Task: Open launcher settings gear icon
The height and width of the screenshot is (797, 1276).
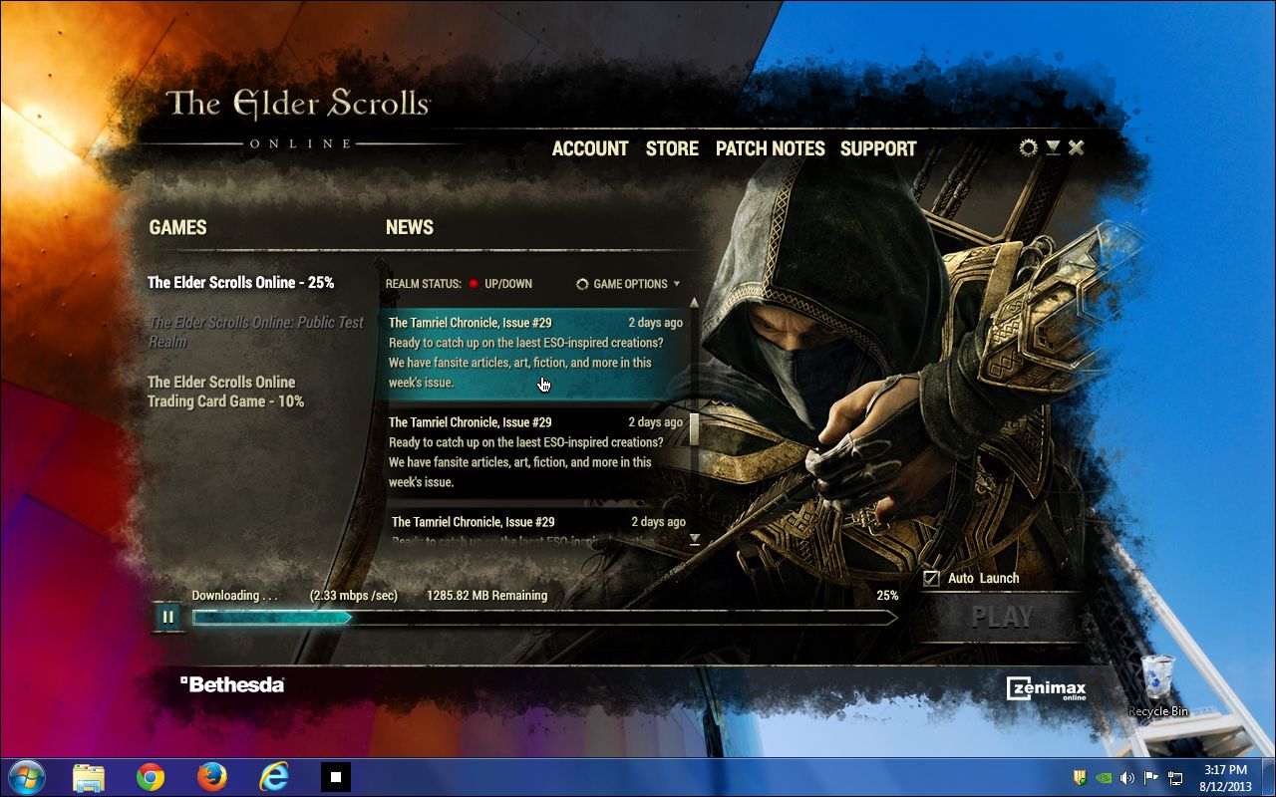Action: point(1029,148)
